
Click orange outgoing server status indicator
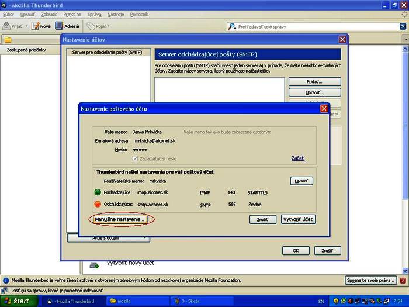coord(98,204)
